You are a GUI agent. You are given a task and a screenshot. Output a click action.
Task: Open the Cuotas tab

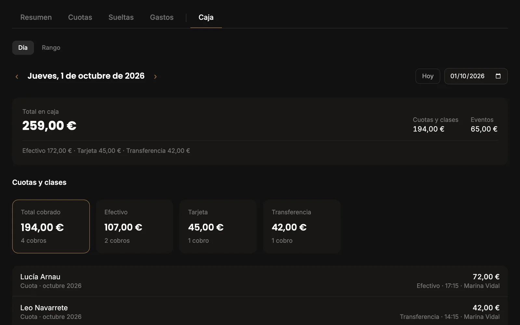pos(80,17)
